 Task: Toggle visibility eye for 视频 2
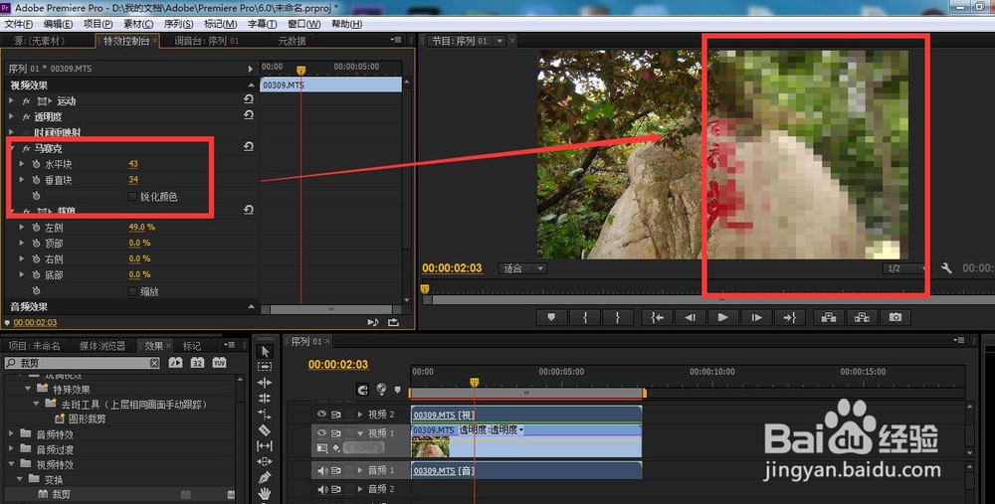pos(321,415)
